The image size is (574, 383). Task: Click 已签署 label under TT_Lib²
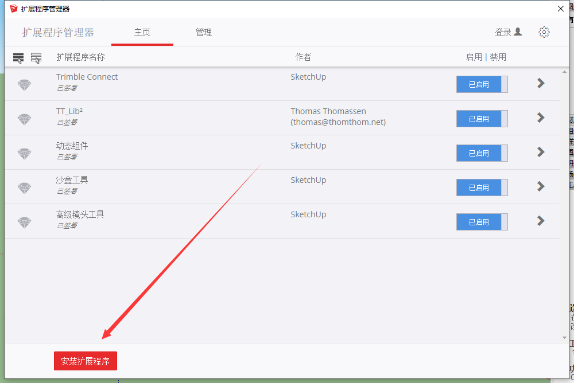tap(67, 122)
